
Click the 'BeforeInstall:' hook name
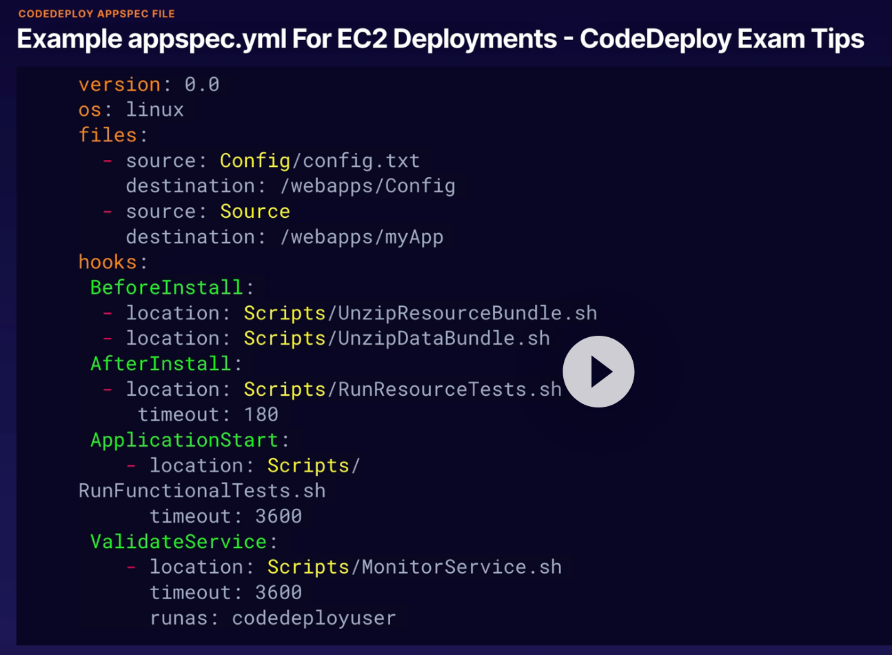click(172, 288)
